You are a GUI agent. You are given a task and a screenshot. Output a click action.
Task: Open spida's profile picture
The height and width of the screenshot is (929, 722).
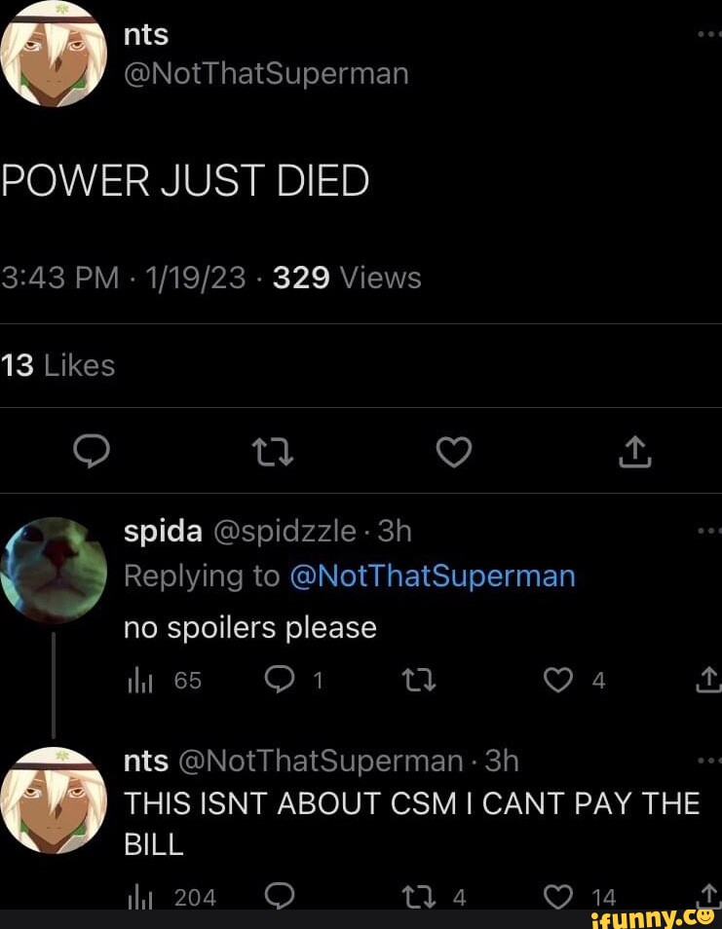tap(51, 570)
